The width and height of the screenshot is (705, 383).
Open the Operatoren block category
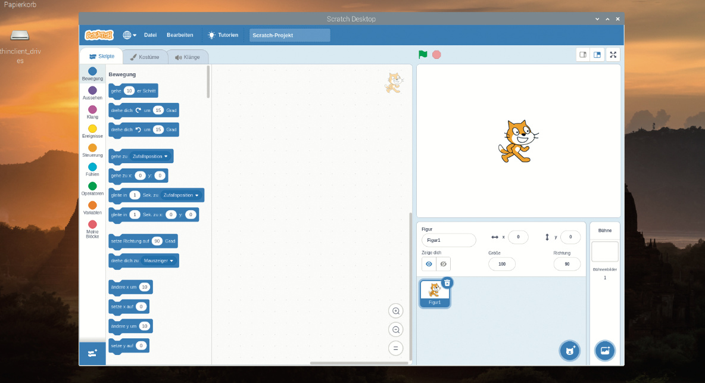(x=93, y=189)
